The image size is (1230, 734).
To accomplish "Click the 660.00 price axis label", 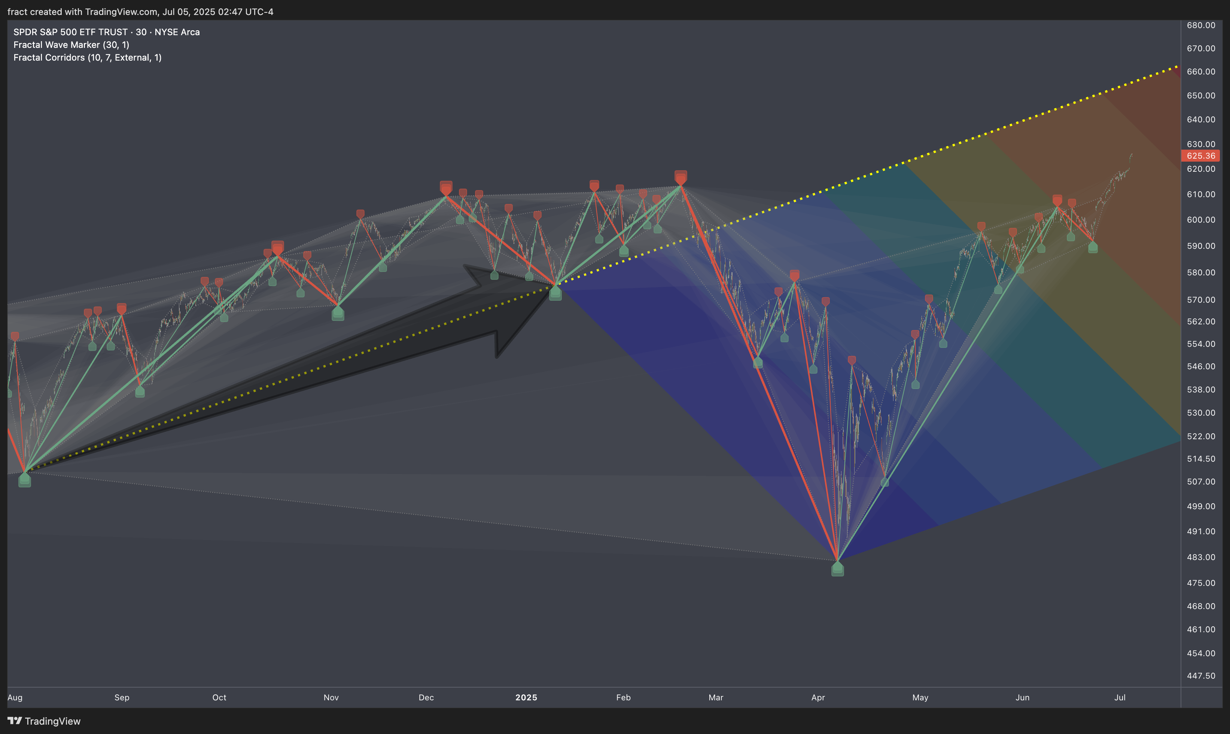I will click(x=1201, y=72).
